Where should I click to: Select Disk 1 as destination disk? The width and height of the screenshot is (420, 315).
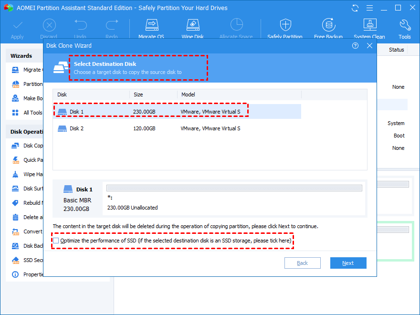click(177, 111)
